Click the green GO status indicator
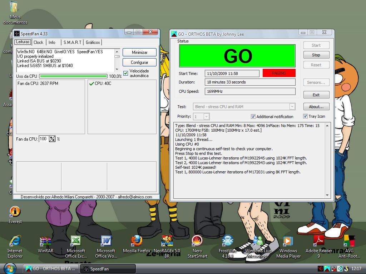366x274 pixels. (x=237, y=56)
